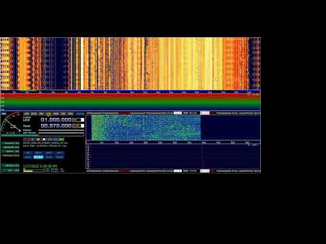Click the highlighted AGC button
Image resolution: width=326 pixels, height=244 pixels.
(x=38, y=157)
